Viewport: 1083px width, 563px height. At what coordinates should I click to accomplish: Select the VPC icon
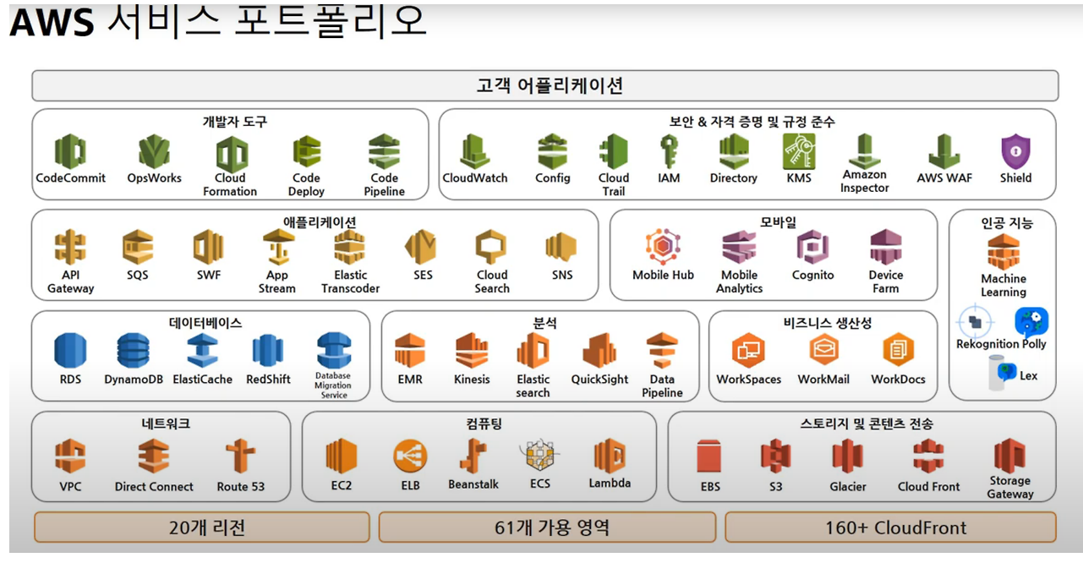70,456
